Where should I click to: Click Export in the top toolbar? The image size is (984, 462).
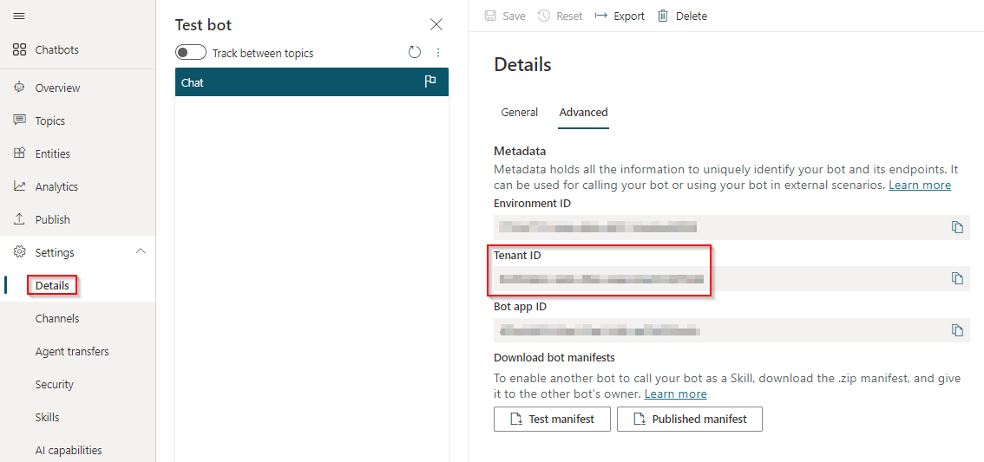(x=620, y=16)
